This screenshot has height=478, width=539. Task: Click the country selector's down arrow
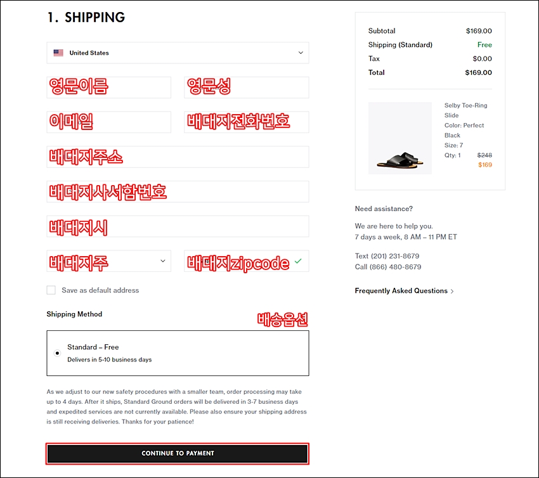[x=301, y=53]
